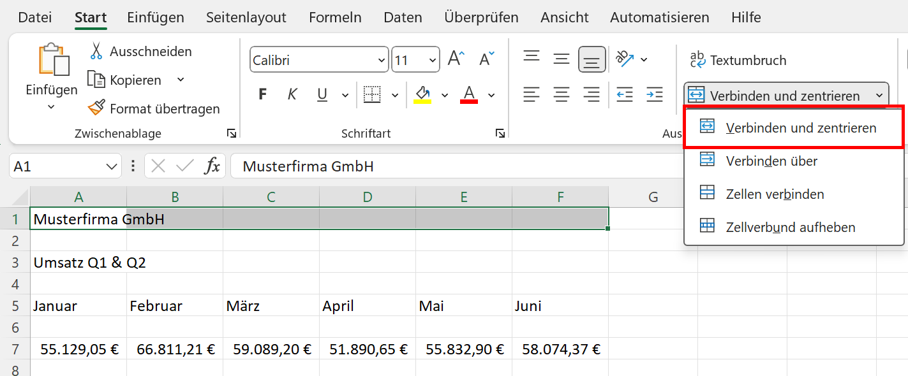Click Format übertragen paintbrush
This screenshot has height=376, width=908.
coord(154,108)
